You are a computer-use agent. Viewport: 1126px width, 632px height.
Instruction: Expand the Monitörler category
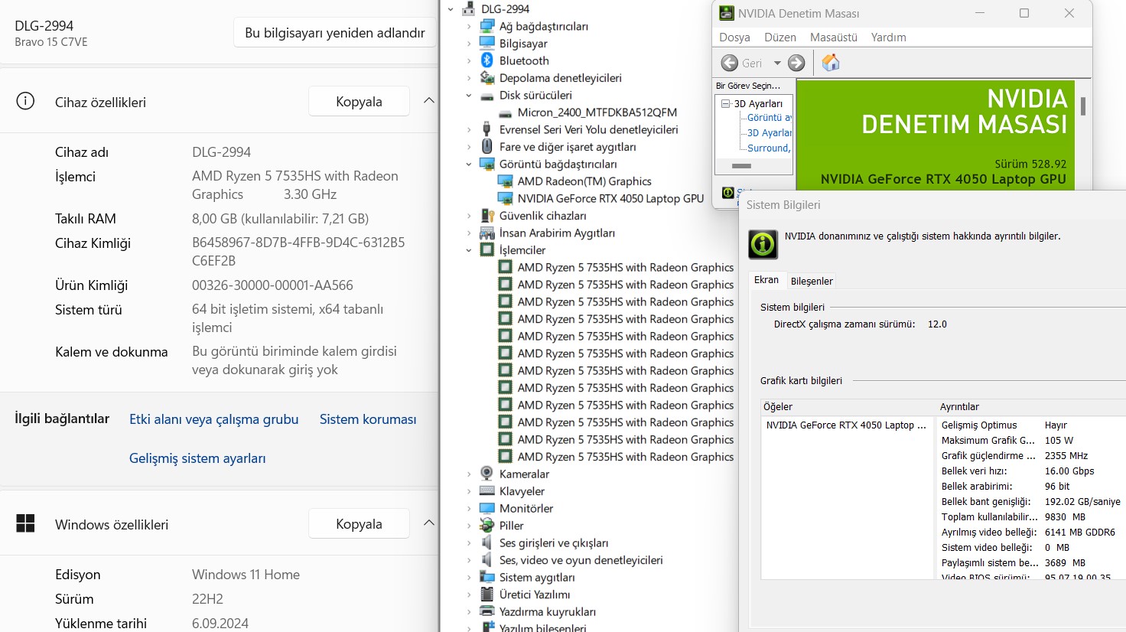[469, 508]
